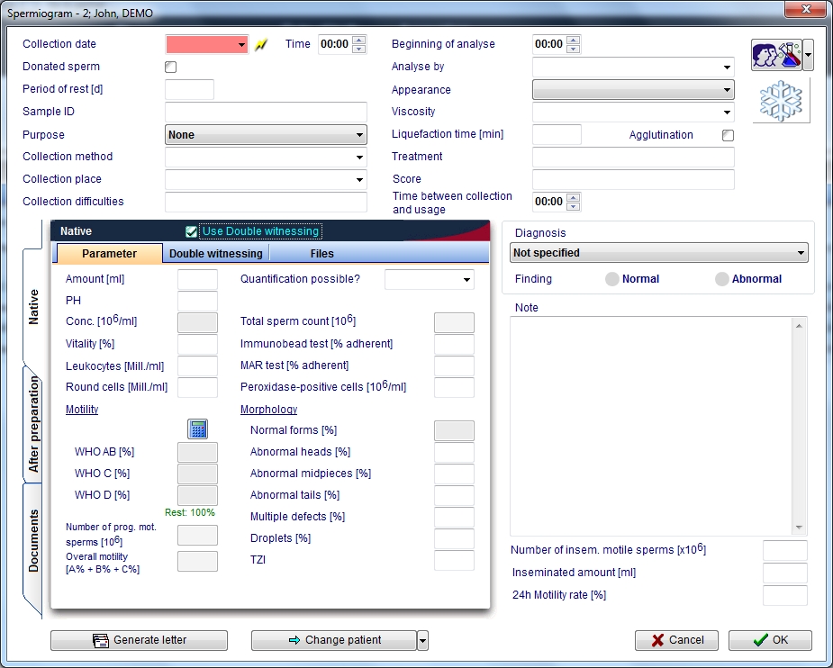Increase Time between collection and usage

574,197
